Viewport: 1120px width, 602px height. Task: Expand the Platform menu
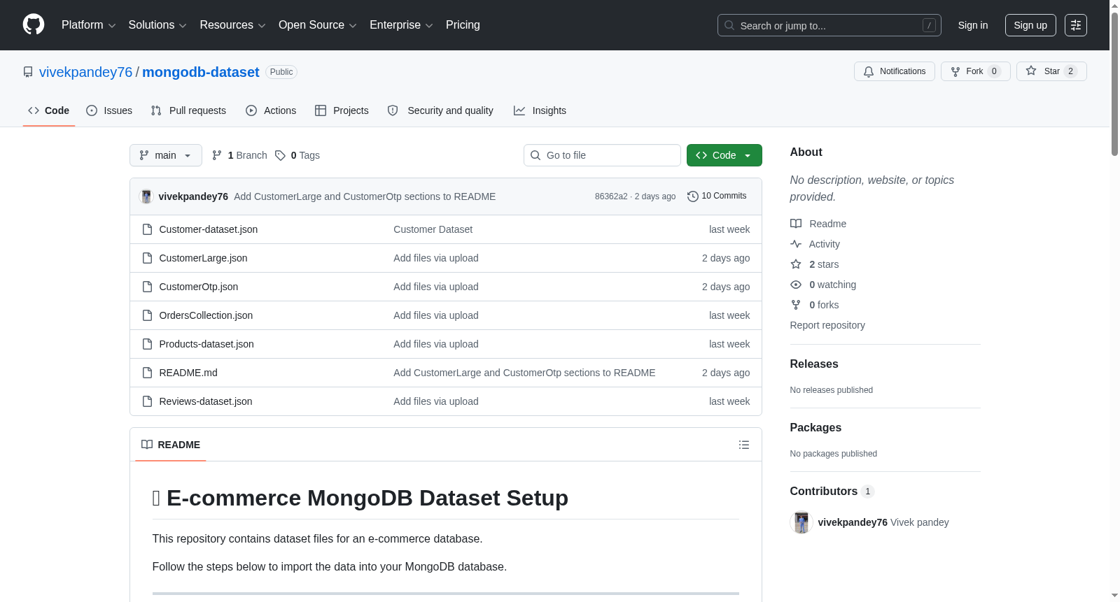click(x=89, y=25)
